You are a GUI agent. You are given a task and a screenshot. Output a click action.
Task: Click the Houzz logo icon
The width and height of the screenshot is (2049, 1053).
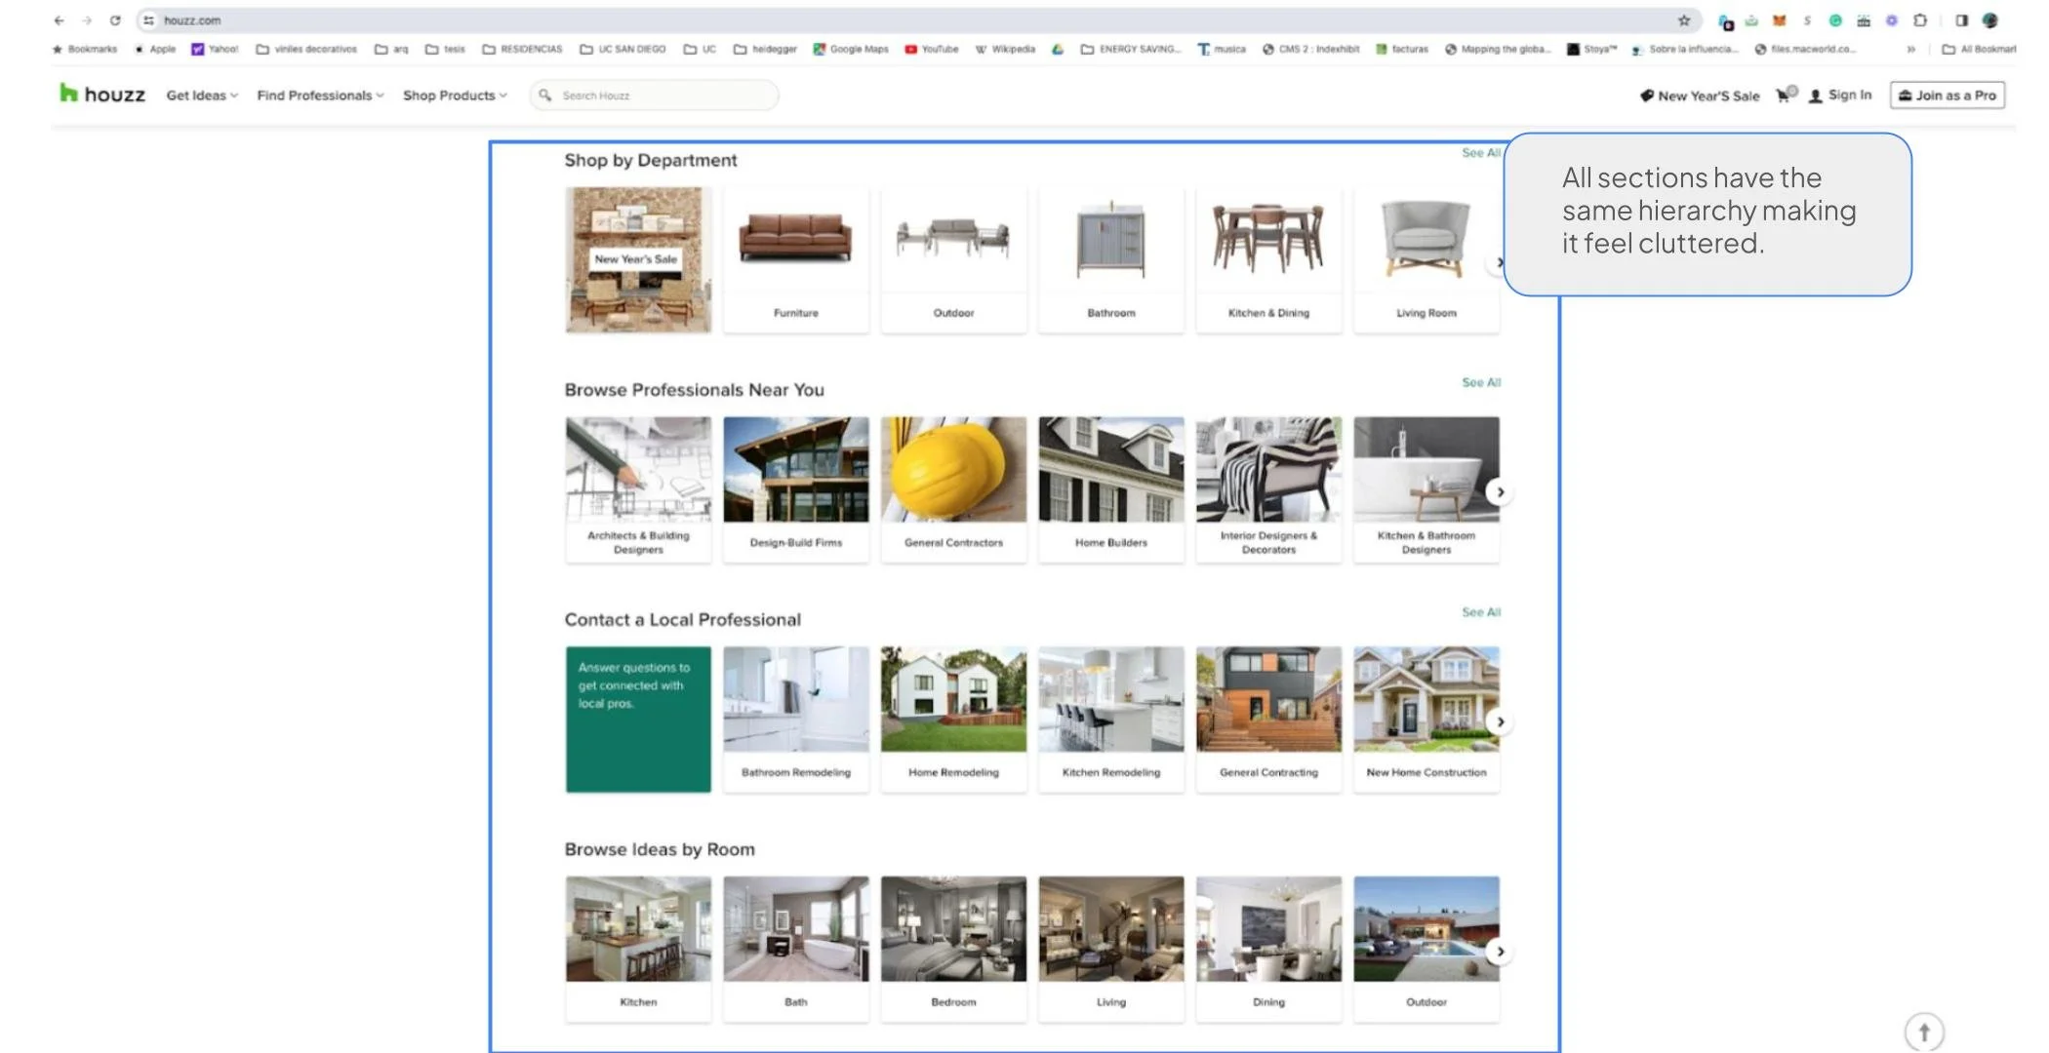[x=68, y=94]
